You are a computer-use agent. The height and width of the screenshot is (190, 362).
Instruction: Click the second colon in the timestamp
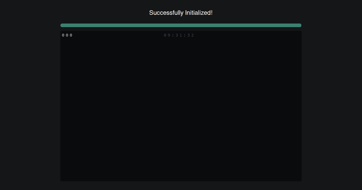tap(185, 35)
